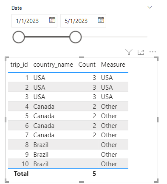Select the Date slicer title

pyautogui.click(x=17, y=8)
